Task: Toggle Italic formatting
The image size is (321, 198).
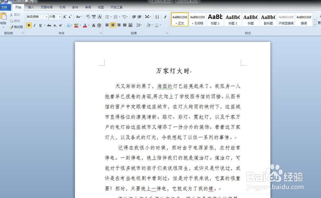Action: [x=35, y=25]
